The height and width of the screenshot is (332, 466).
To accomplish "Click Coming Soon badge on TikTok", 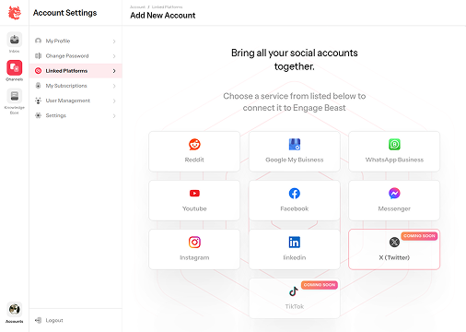I will 320,285.
